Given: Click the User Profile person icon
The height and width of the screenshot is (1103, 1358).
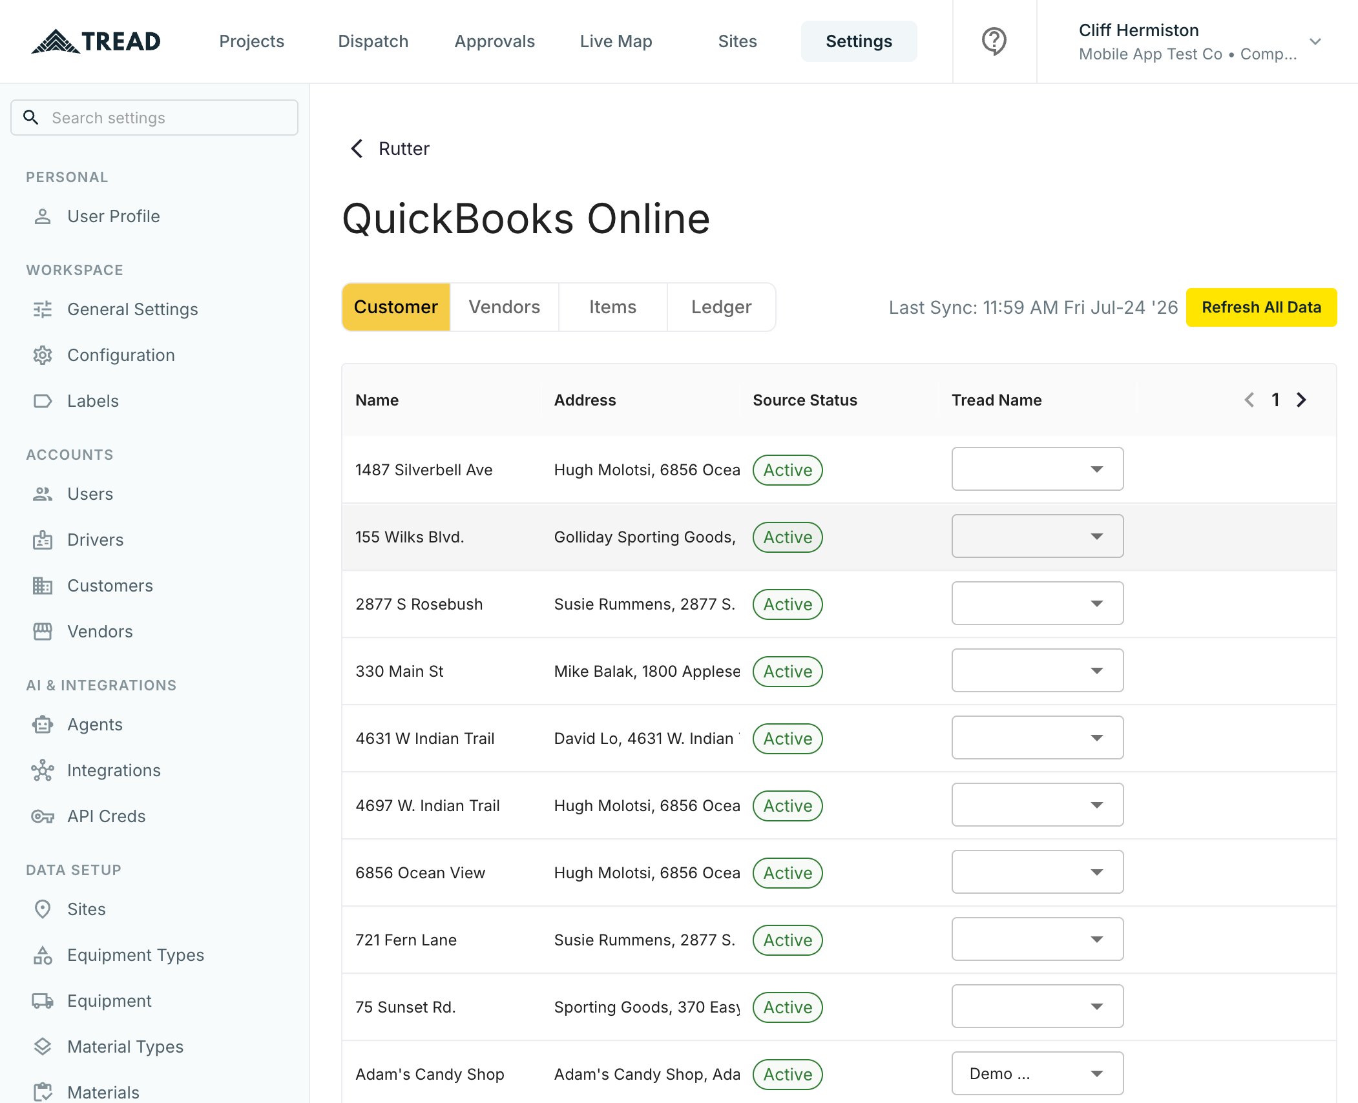Looking at the screenshot, I should point(43,216).
